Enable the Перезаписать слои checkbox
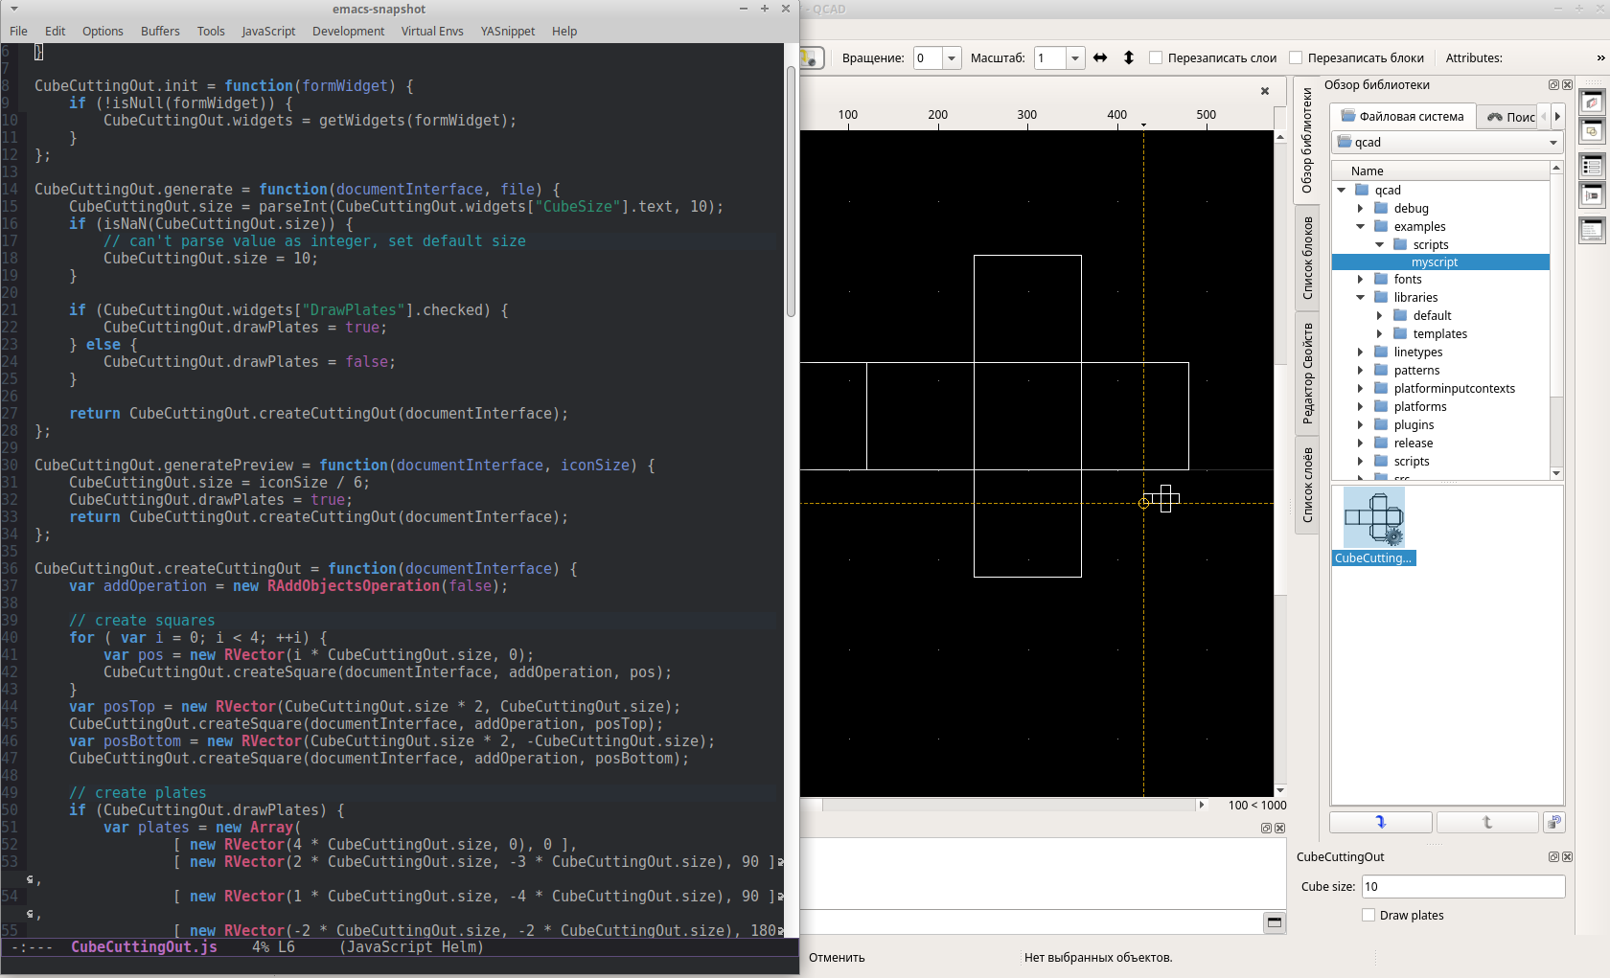This screenshot has height=978, width=1610. click(1157, 57)
